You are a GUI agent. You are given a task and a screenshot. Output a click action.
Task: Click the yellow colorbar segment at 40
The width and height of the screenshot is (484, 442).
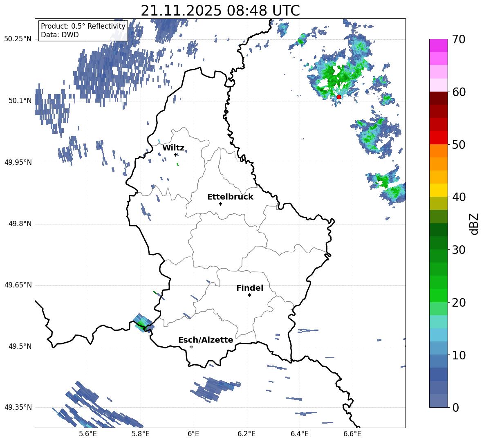point(438,190)
